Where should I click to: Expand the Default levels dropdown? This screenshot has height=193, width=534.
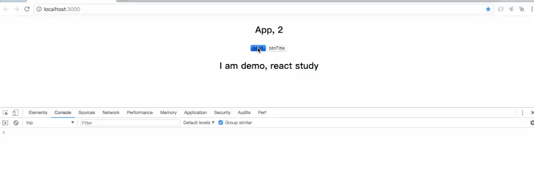coord(199,123)
